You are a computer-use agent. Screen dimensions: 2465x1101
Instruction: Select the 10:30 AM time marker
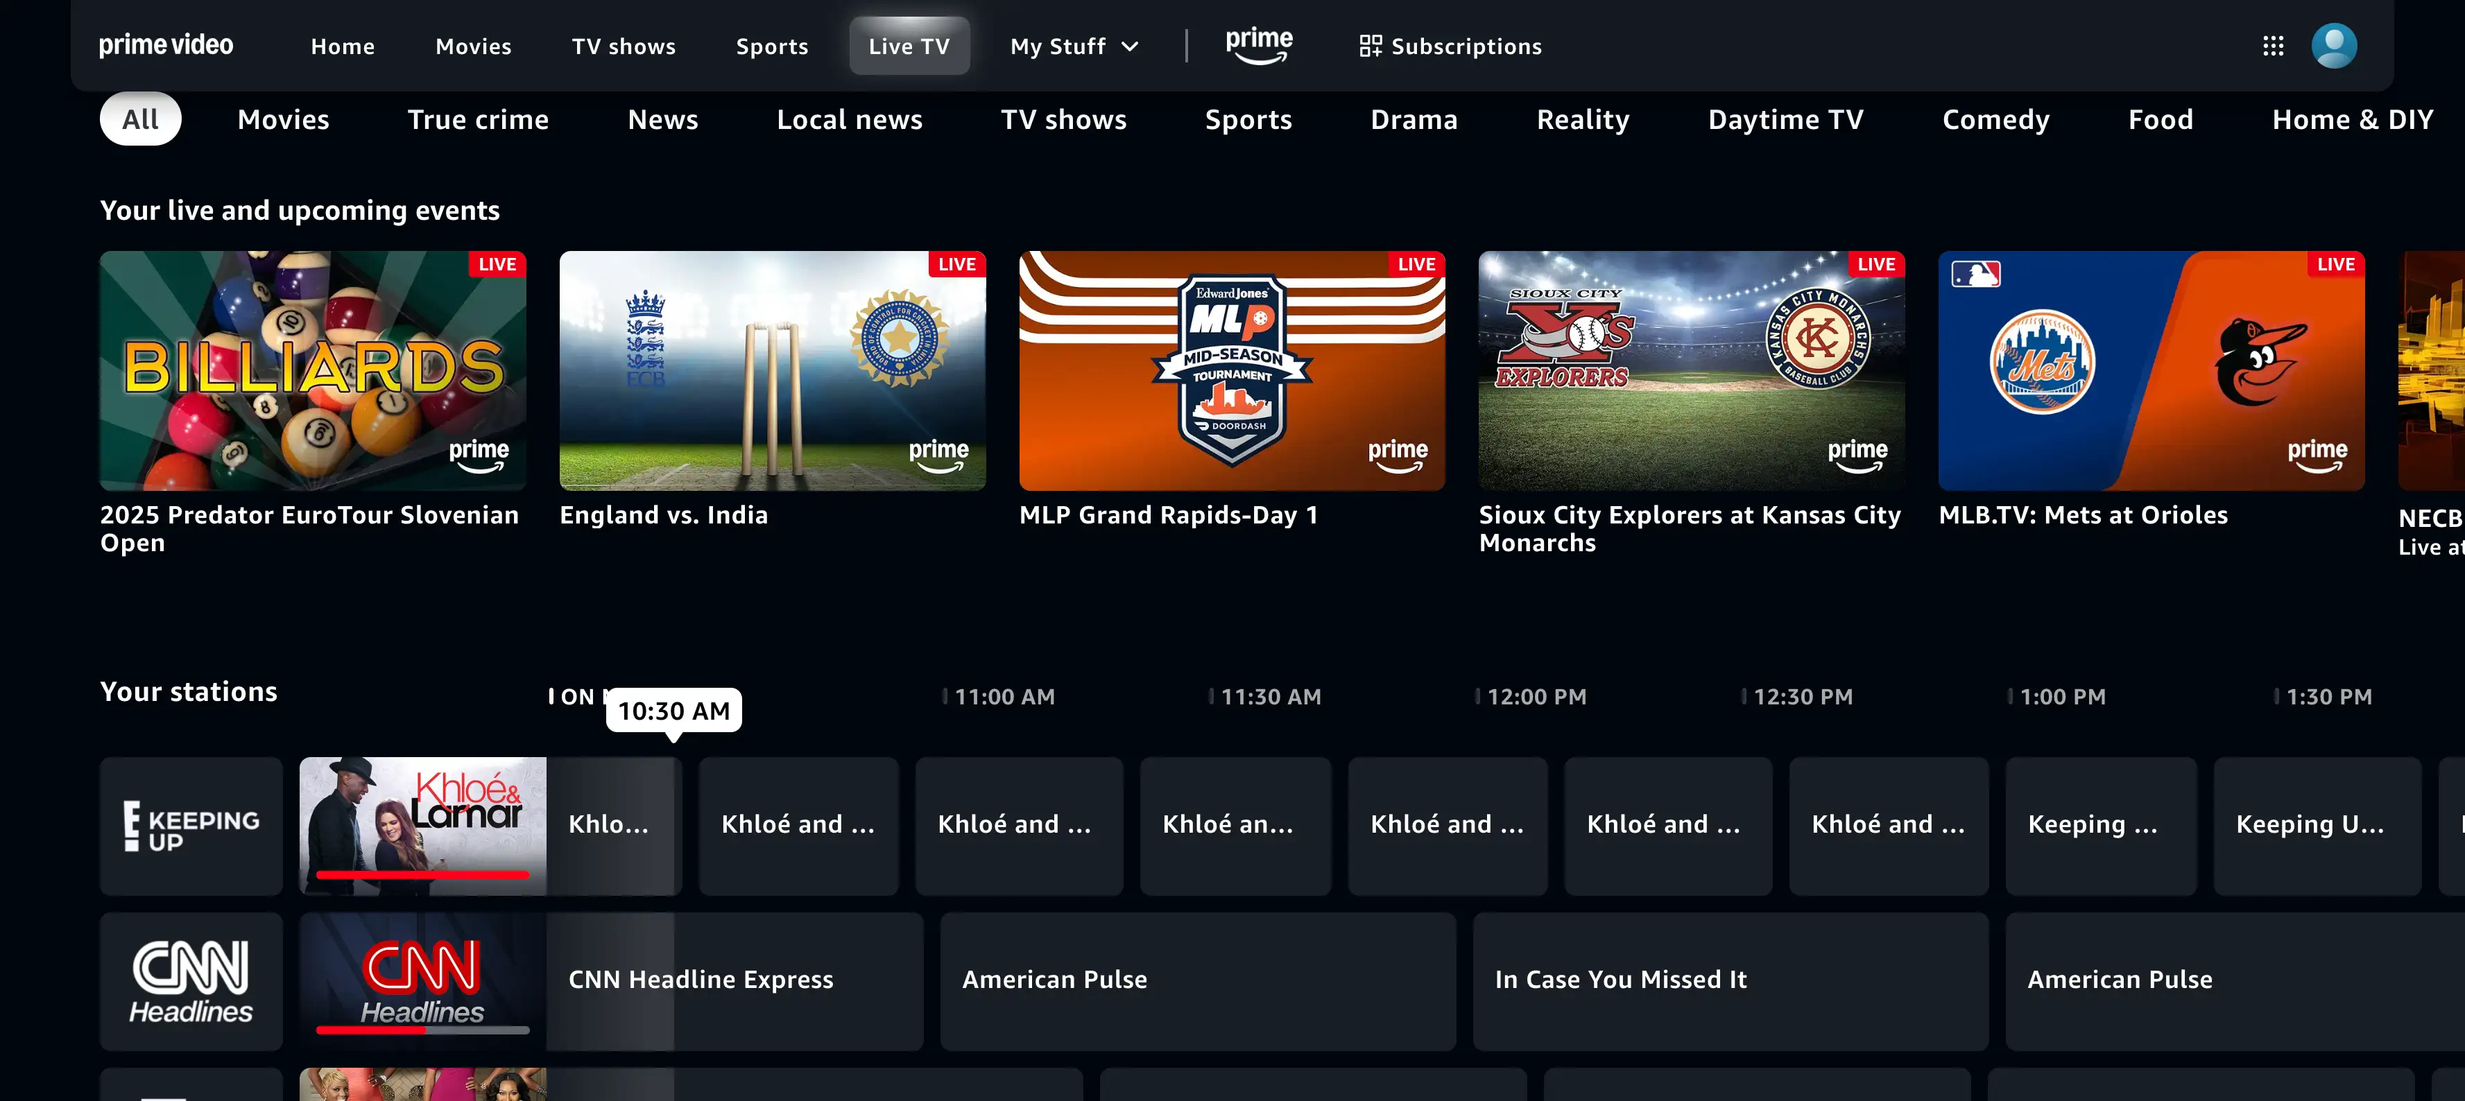coord(673,711)
